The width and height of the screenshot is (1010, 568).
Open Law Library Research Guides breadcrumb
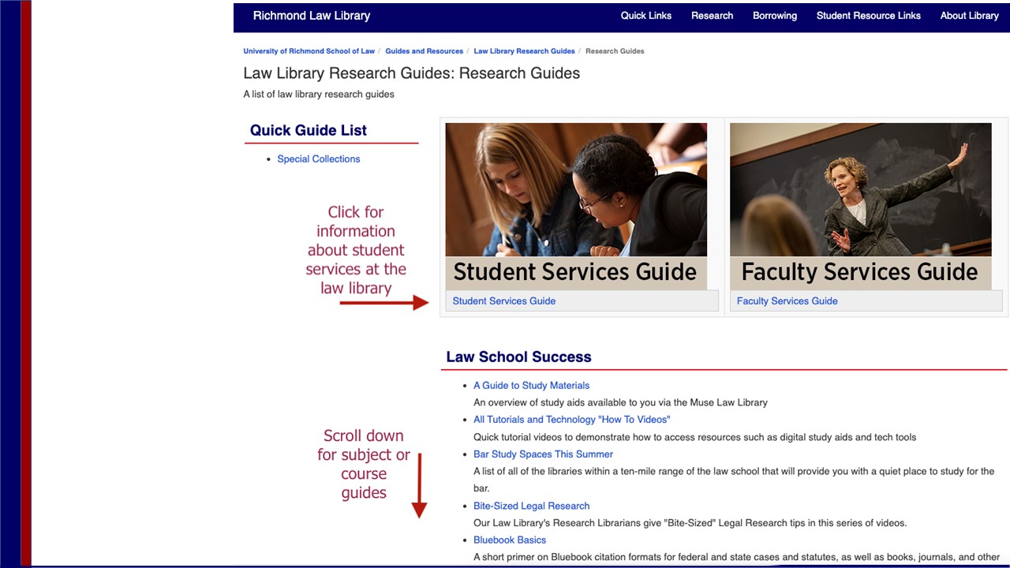524,51
